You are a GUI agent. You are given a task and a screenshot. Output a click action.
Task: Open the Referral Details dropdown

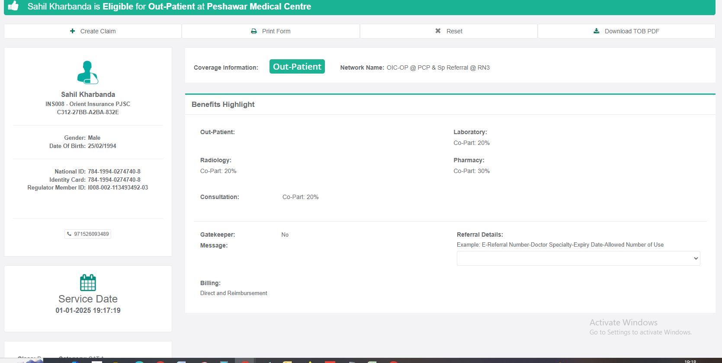click(578, 258)
